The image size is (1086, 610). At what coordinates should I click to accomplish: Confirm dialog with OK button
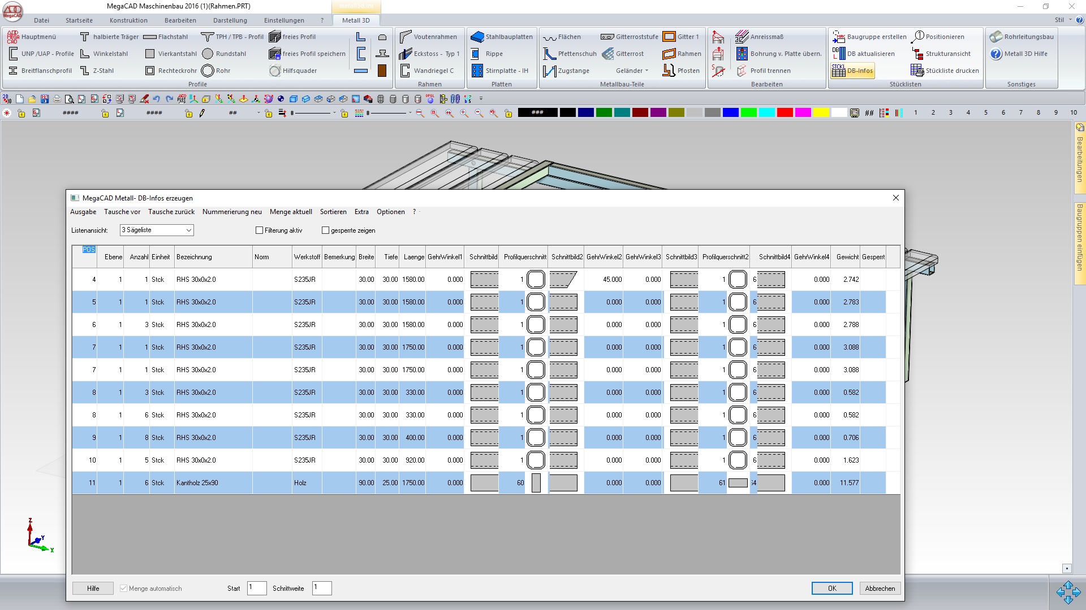832,589
